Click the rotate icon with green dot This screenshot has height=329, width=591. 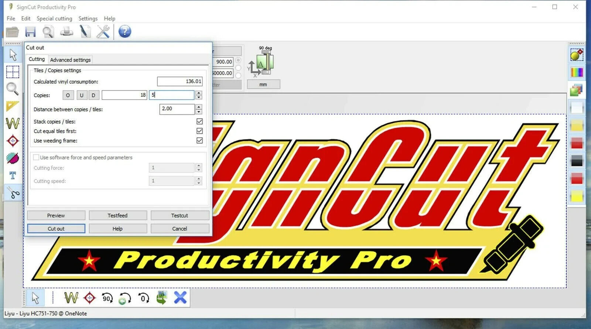coord(125,298)
